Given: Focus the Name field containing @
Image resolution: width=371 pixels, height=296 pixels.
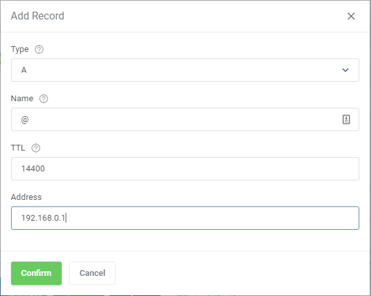Looking at the screenshot, I should (x=185, y=119).
